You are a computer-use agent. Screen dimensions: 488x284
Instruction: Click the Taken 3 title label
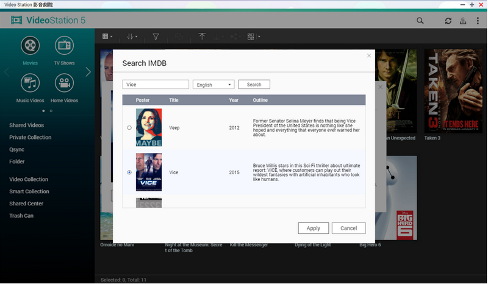click(432, 138)
